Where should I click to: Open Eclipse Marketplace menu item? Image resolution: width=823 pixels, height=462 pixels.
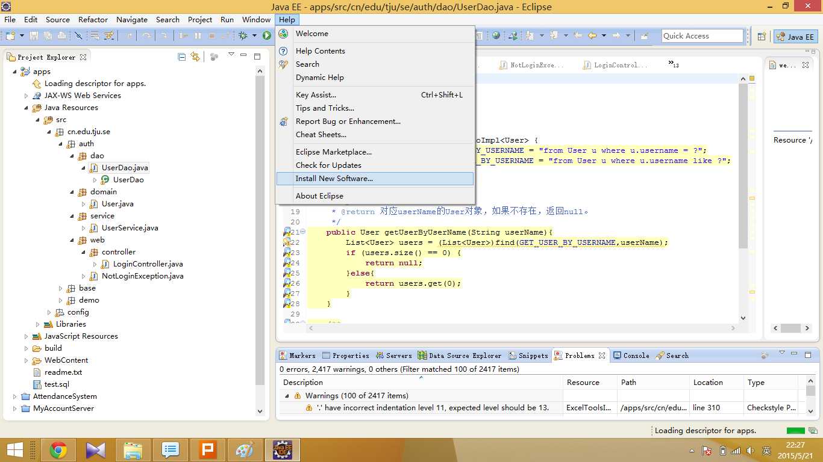pyautogui.click(x=375, y=152)
